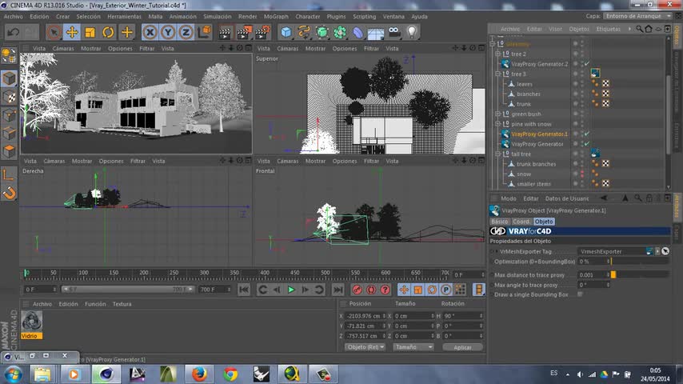Select the Move tool in the top toolbar
Screen dimensions: 683x384
pos(72,32)
